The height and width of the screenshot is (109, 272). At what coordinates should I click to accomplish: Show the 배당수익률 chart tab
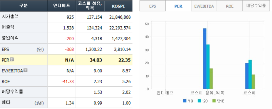pyautogui.click(x=256, y=6)
